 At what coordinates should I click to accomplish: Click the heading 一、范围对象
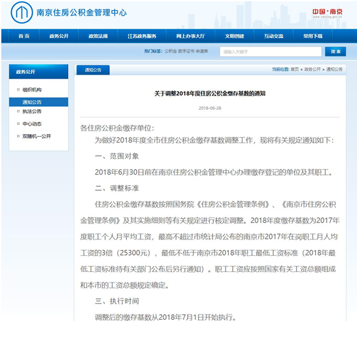(x=117, y=156)
